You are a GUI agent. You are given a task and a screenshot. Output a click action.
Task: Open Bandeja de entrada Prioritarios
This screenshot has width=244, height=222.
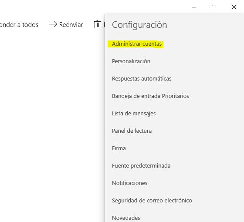tap(150, 96)
